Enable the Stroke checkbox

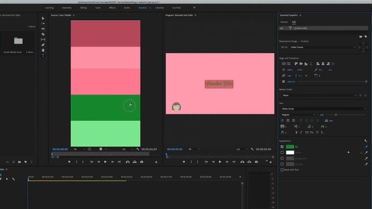pos(282,153)
